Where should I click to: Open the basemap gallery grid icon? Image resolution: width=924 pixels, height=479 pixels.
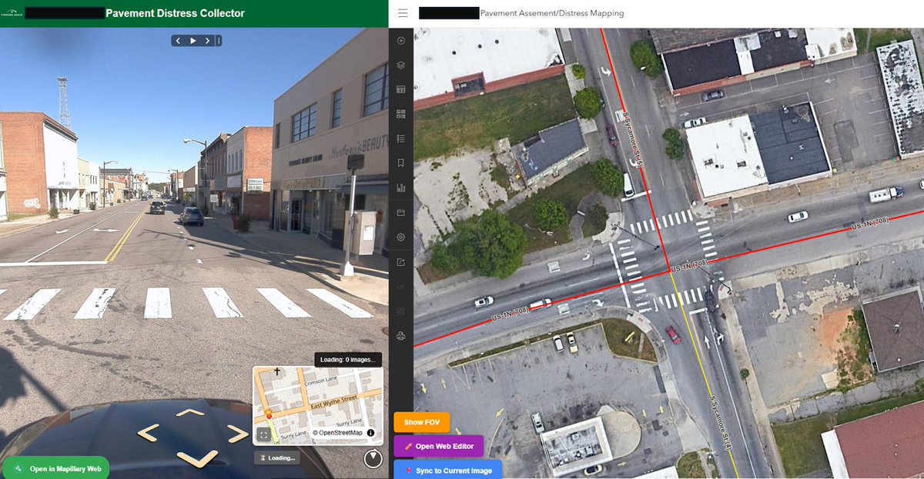pyautogui.click(x=400, y=115)
